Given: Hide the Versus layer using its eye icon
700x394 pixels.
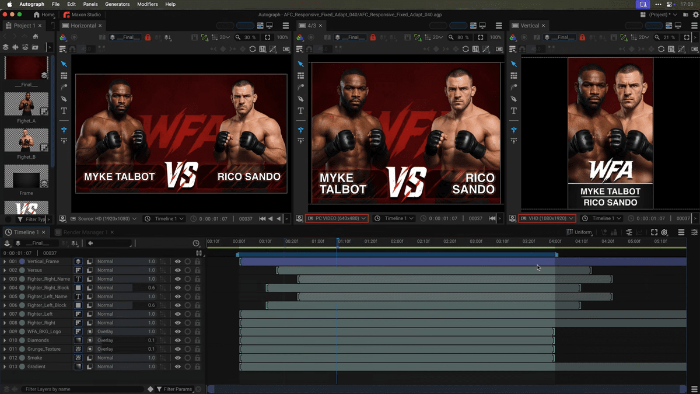Looking at the screenshot, I should click(177, 270).
